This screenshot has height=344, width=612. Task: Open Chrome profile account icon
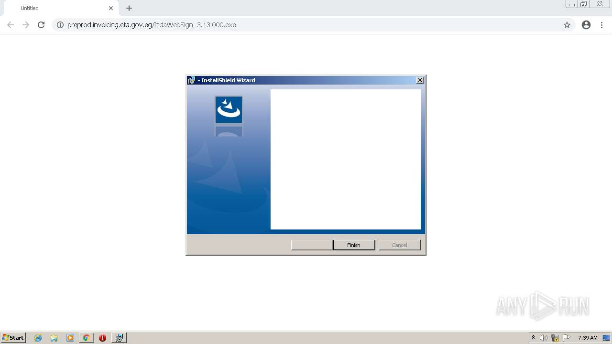(x=586, y=25)
